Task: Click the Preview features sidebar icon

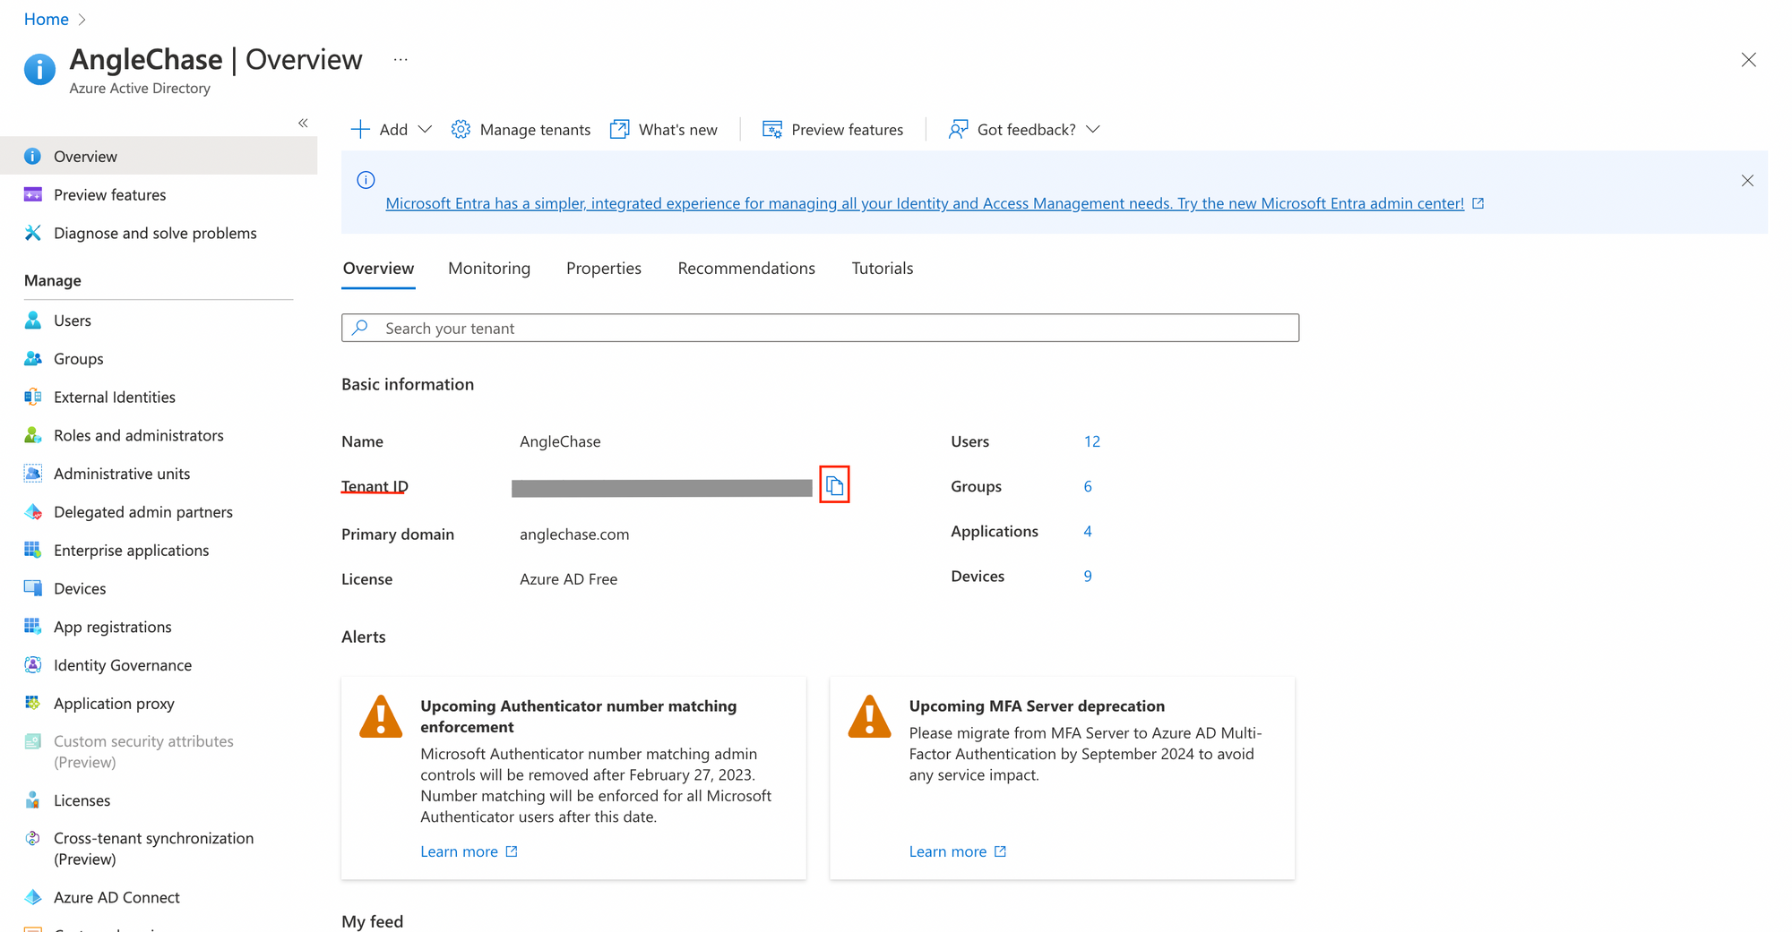Action: coord(33,195)
